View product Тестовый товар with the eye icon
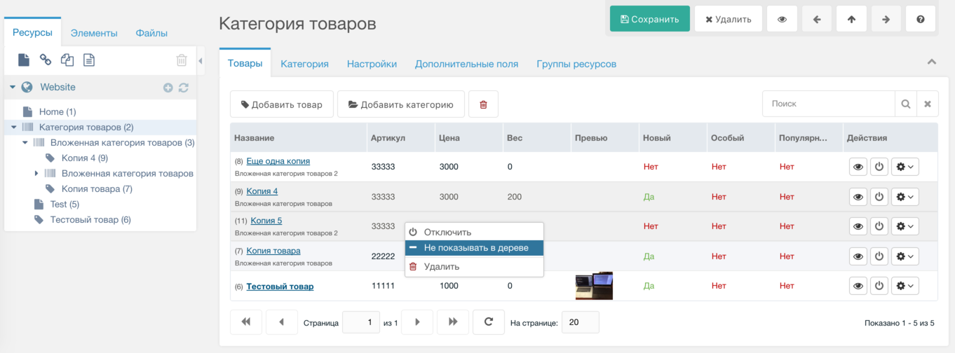The image size is (955, 353). tap(858, 286)
